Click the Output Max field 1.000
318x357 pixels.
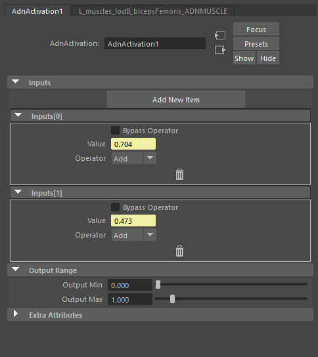130,299
